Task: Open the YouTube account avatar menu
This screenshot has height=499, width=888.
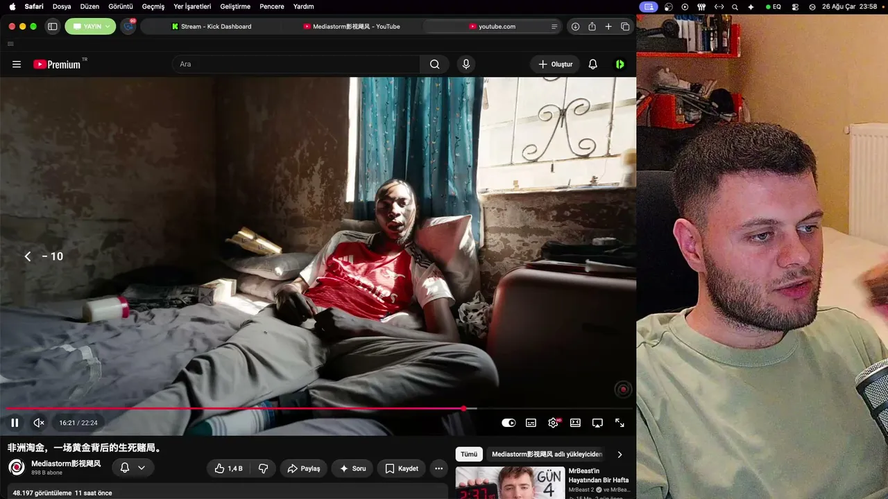Action: (x=620, y=64)
